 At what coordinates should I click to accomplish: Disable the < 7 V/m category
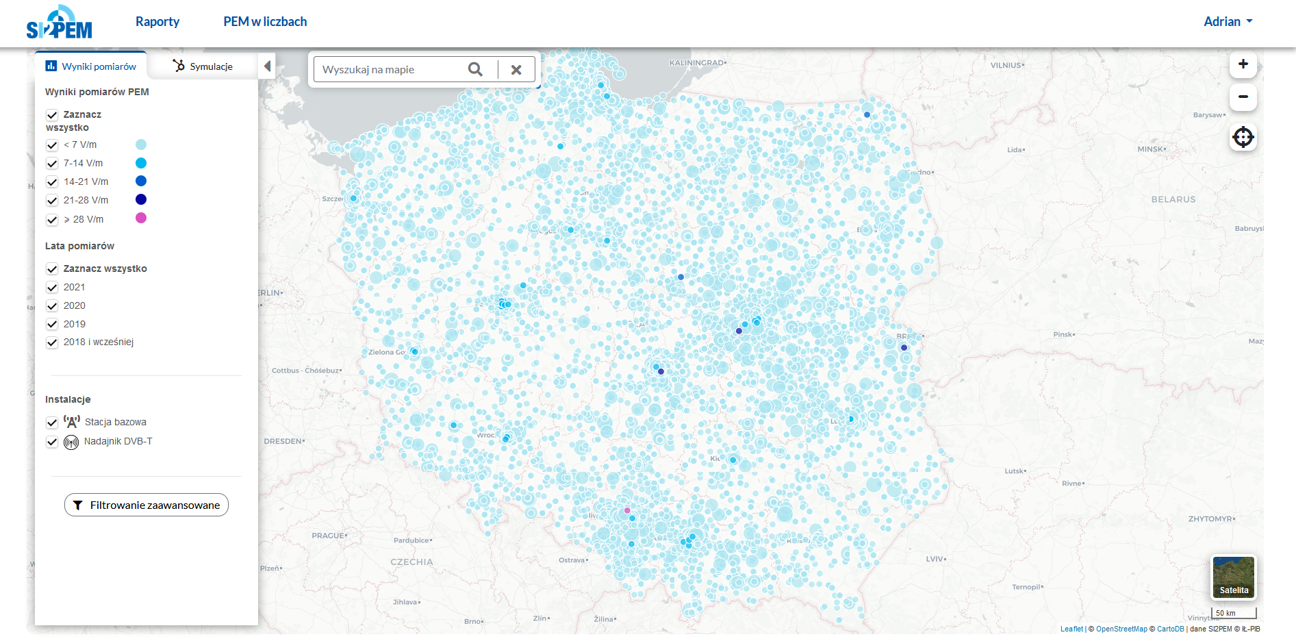(52, 145)
